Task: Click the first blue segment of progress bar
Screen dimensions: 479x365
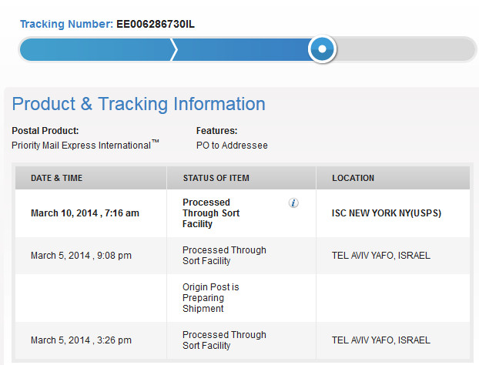Action: click(x=95, y=49)
